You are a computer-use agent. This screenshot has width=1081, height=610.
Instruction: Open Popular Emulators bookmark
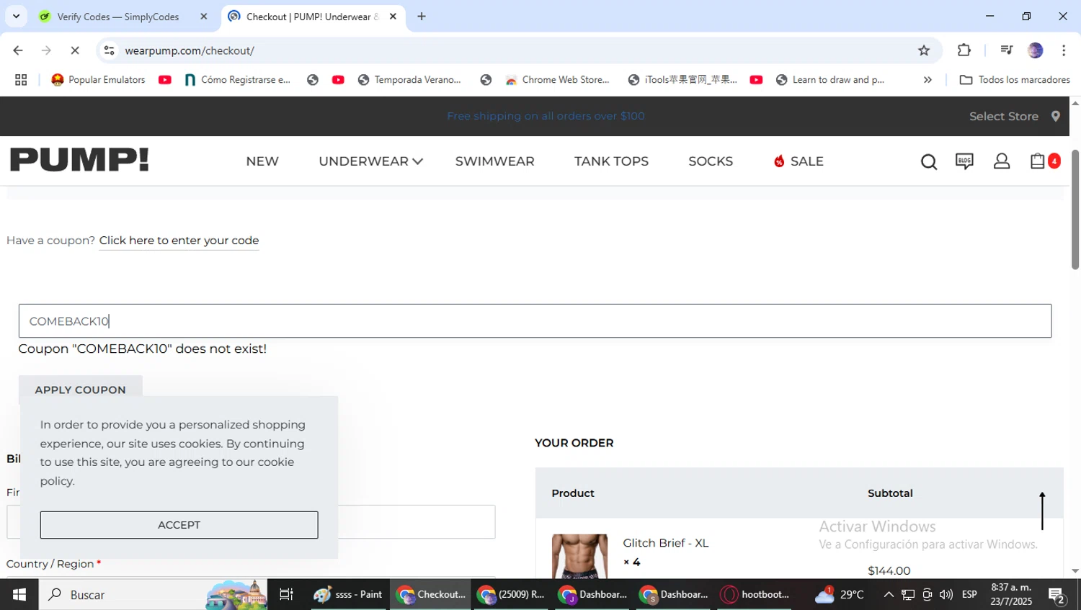coord(98,80)
